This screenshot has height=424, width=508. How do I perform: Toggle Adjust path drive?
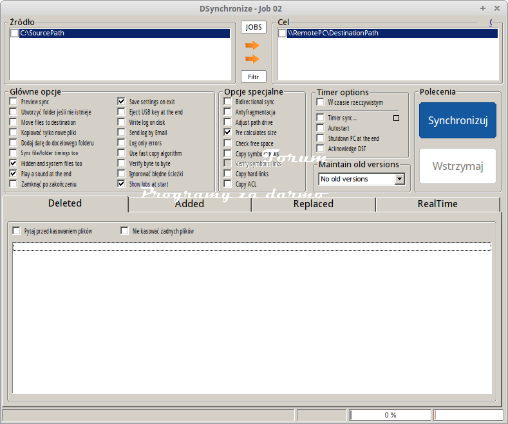coord(228,122)
